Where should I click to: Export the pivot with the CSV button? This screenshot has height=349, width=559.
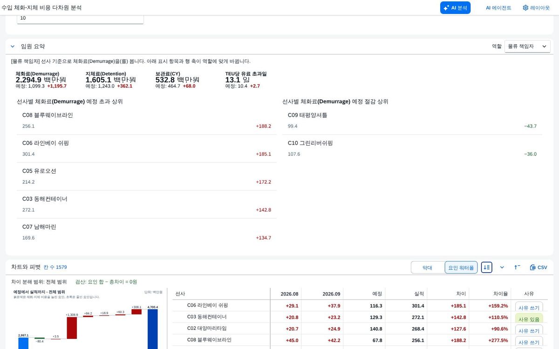pyautogui.click(x=539, y=268)
